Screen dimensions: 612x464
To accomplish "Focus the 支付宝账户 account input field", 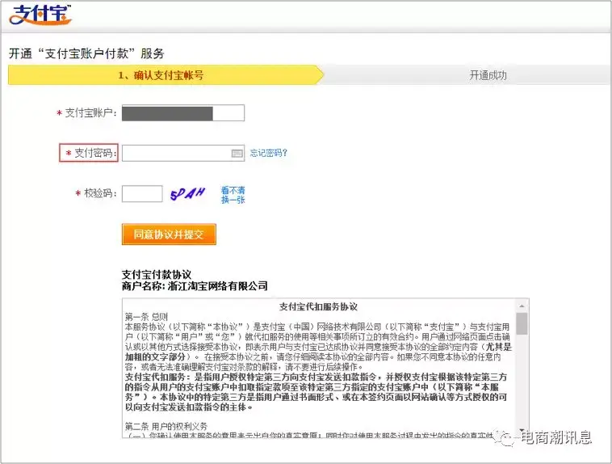I will click(182, 113).
